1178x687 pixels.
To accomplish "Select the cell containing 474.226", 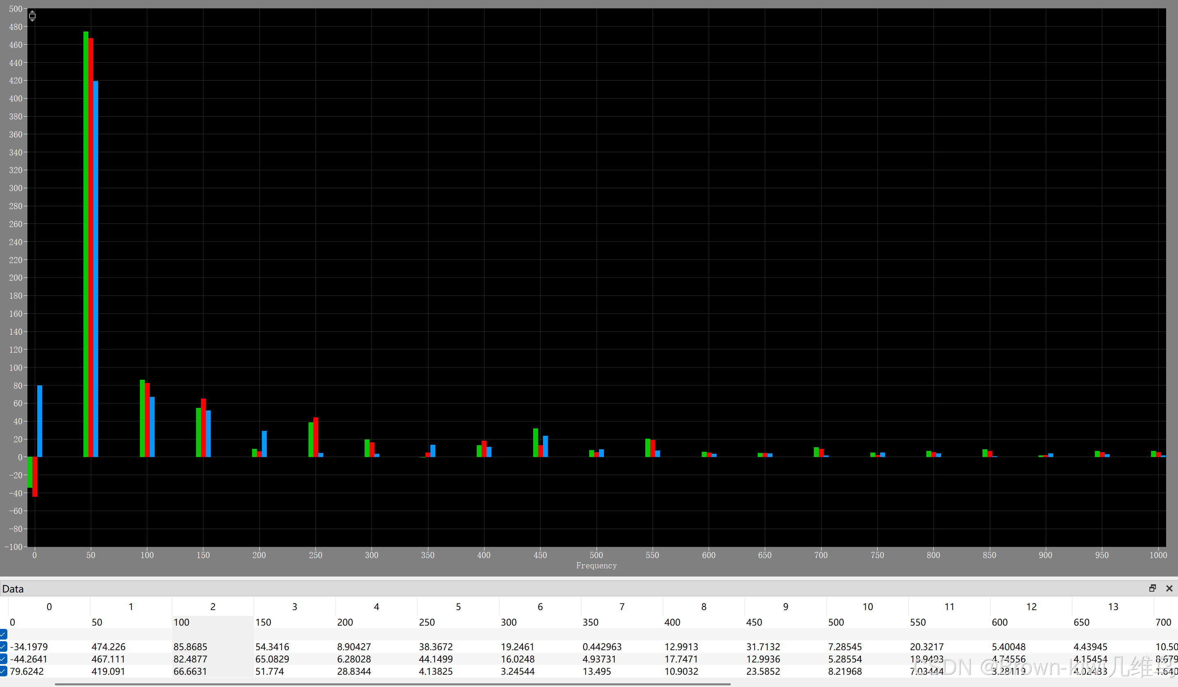I will (x=108, y=647).
